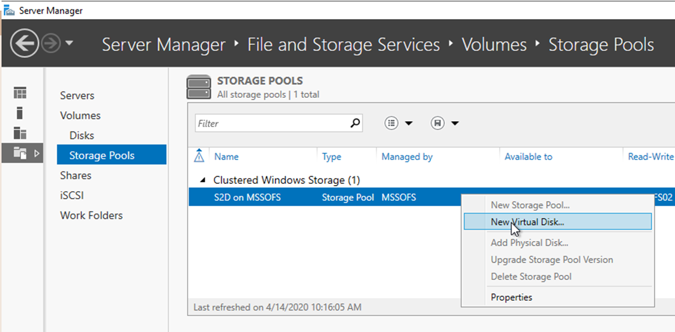Click the magnifier search icon in Filter box

(x=354, y=123)
